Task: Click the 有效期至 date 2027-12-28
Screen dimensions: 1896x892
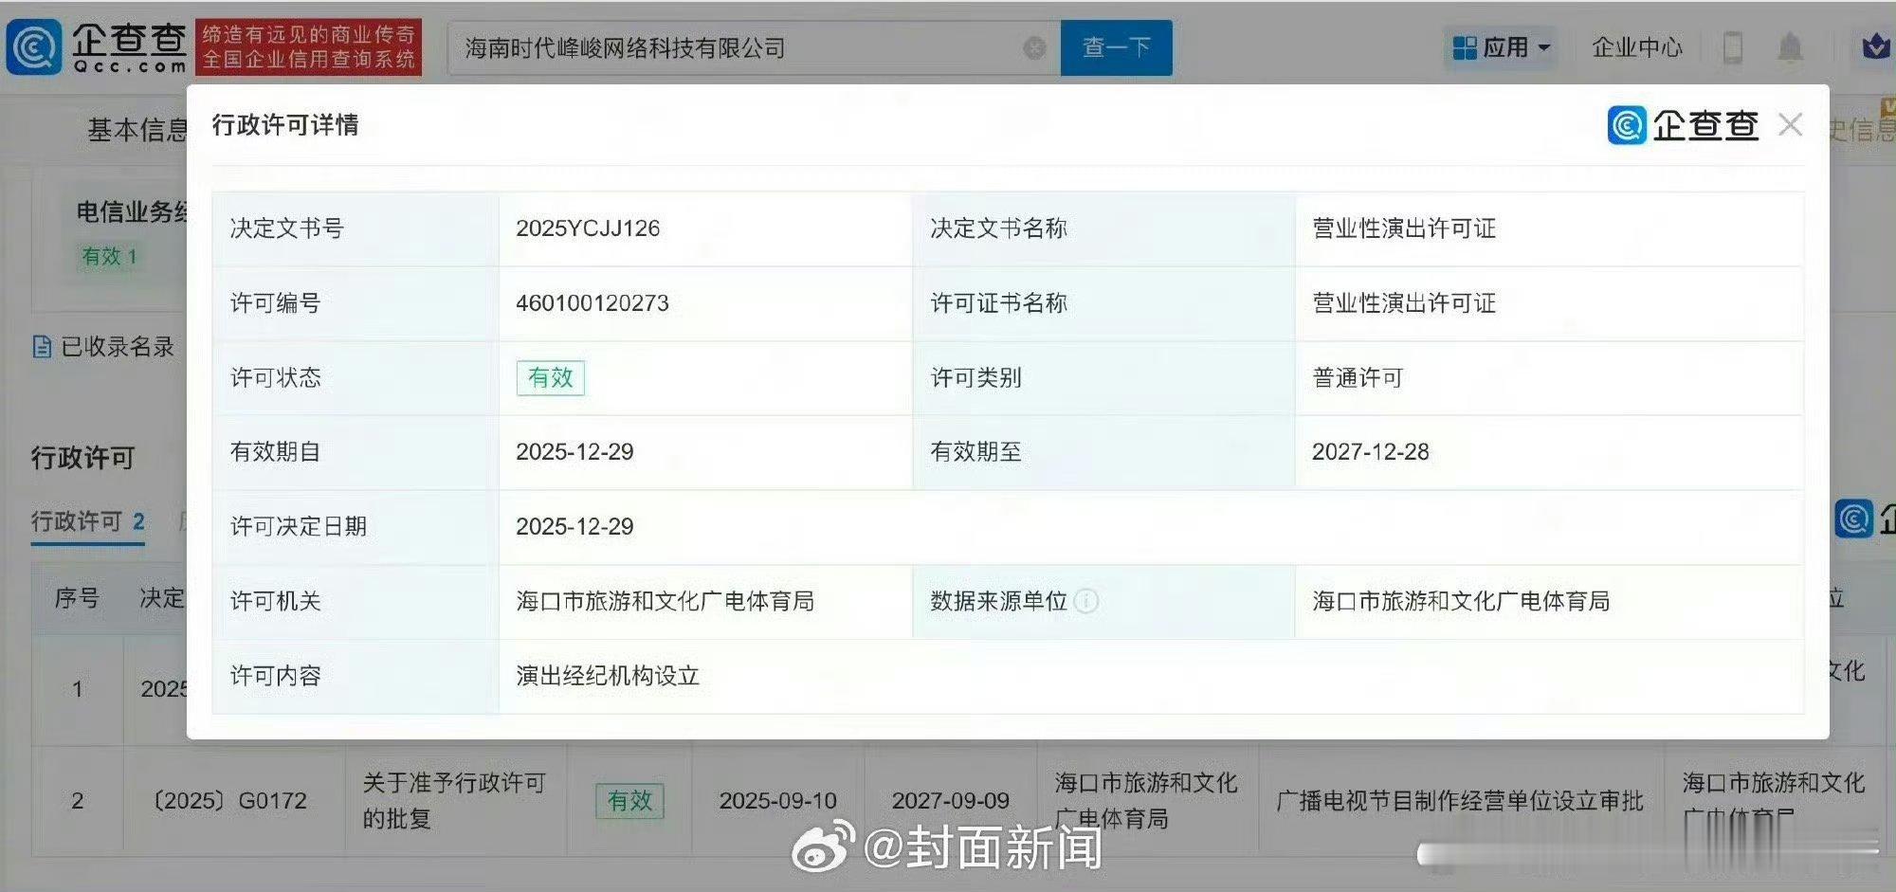Action: (x=1371, y=452)
